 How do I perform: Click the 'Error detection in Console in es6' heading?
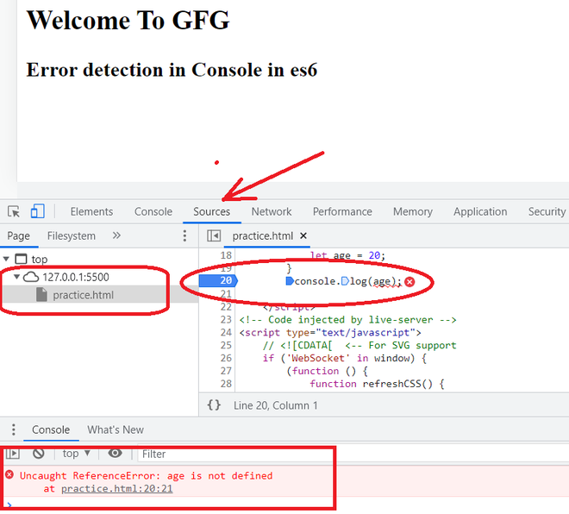(x=172, y=70)
